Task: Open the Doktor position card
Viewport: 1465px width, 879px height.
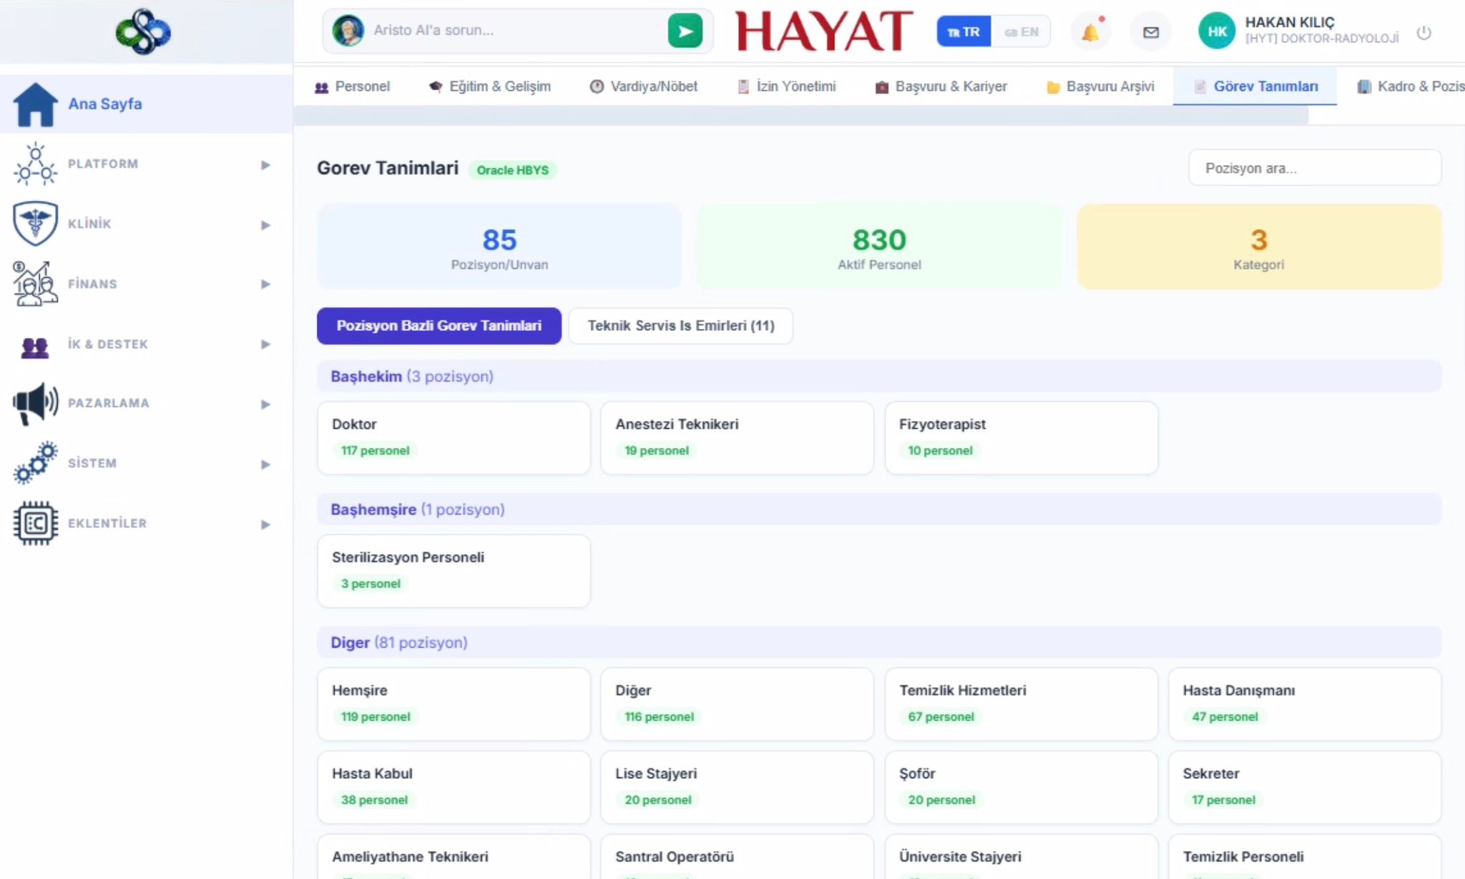Action: coord(454,437)
